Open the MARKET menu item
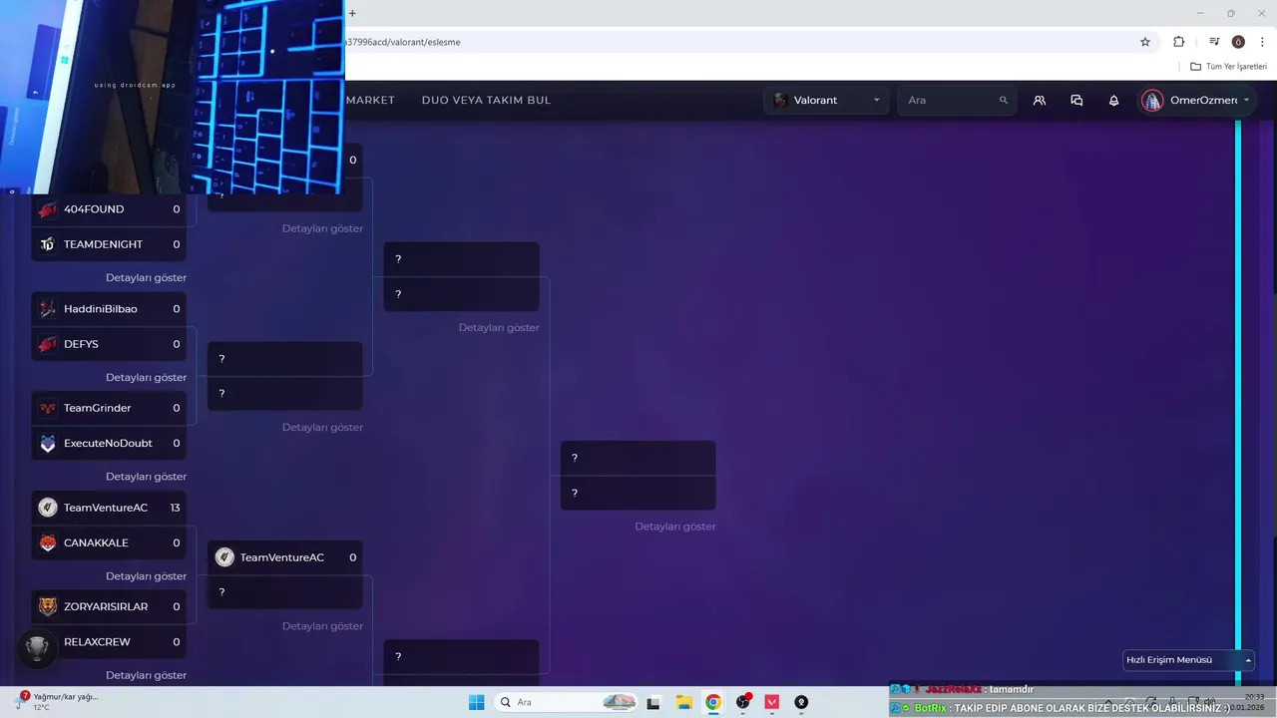The height and width of the screenshot is (718, 1277). click(370, 100)
